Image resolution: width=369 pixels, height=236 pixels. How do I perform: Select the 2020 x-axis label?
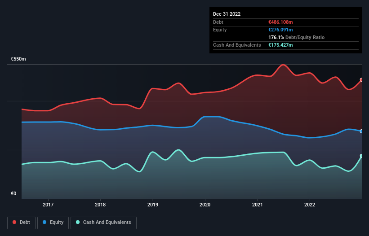pos(205,205)
